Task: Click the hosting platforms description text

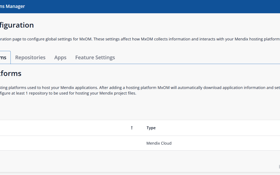Action: [x=140, y=88]
